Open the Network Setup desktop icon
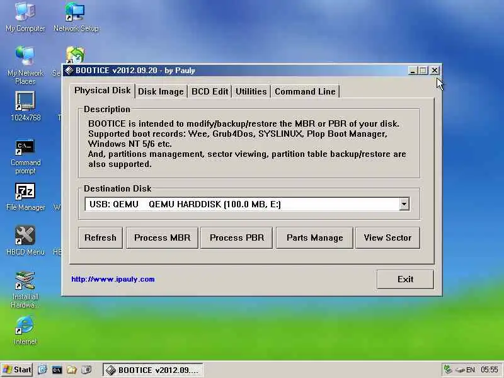Image resolution: width=504 pixels, height=378 pixels. tap(76, 17)
